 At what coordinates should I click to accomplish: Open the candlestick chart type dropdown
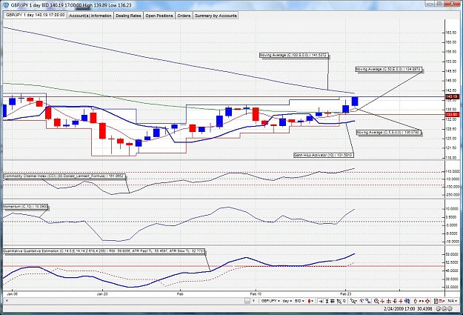[310, 301]
